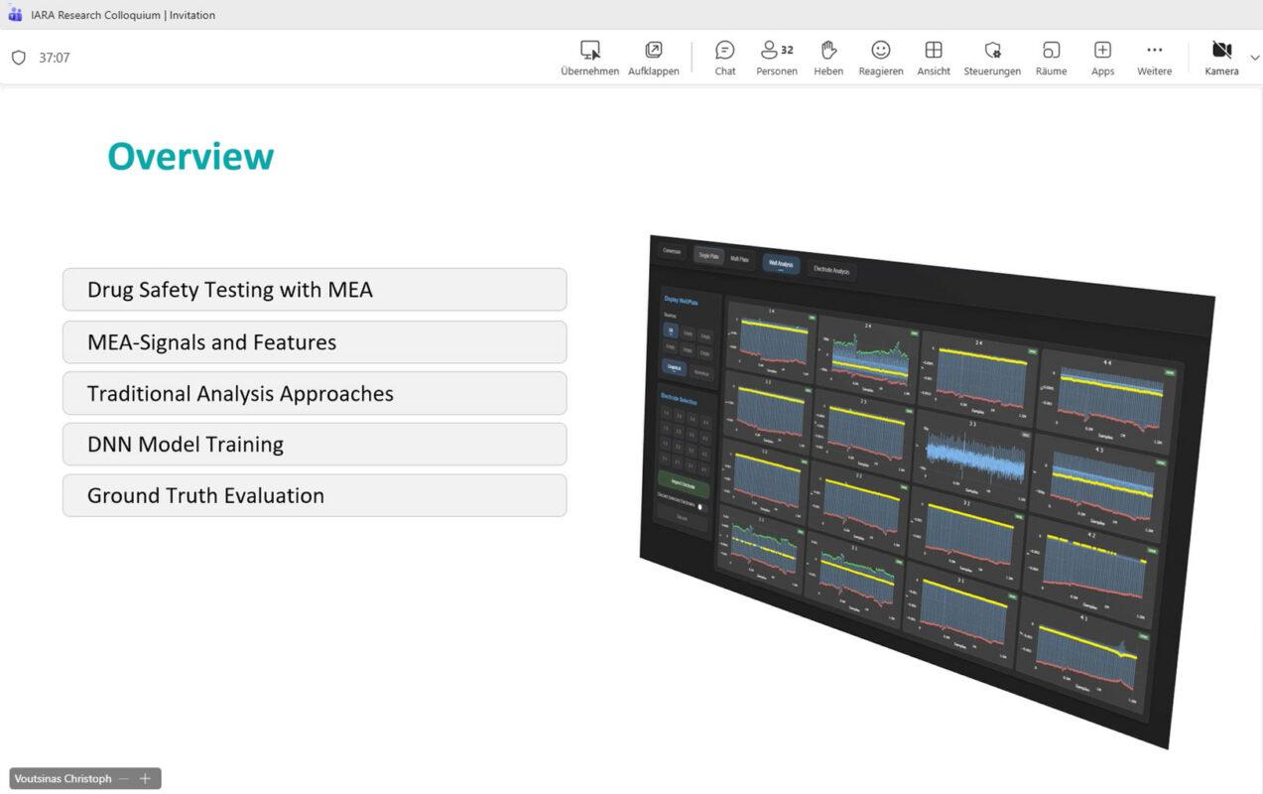Select the Drug Safety Testing with MEA item
The width and height of the screenshot is (1263, 794).
(315, 290)
